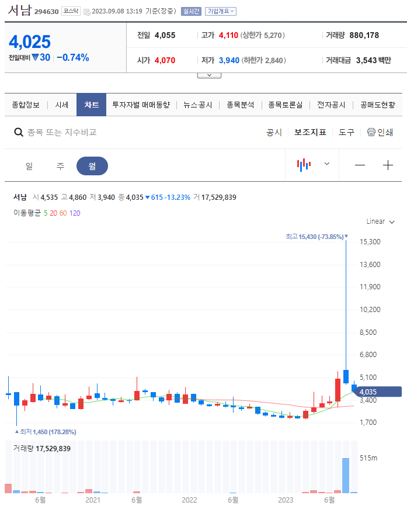407x509 pixels.
Task: Open the 도구 tools menu
Action: click(347, 132)
